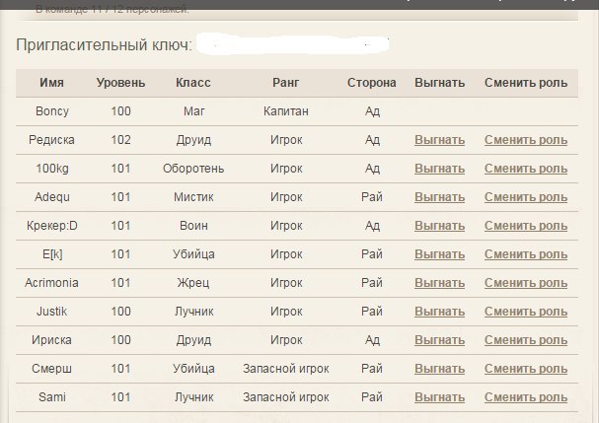Change role of Acrimonia
The width and height of the screenshot is (599, 423).
pyautogui.click(x=525, y=283)
